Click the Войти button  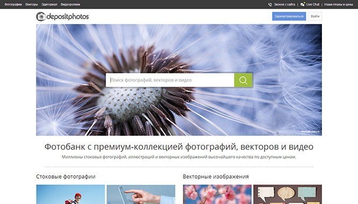315,16
